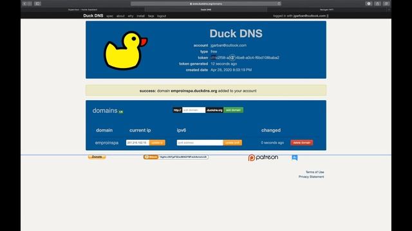Screen dimensions: 412x231
Task: Open the Safari tab overview icon
Action: pyautogui.click(x=386, y=4)
